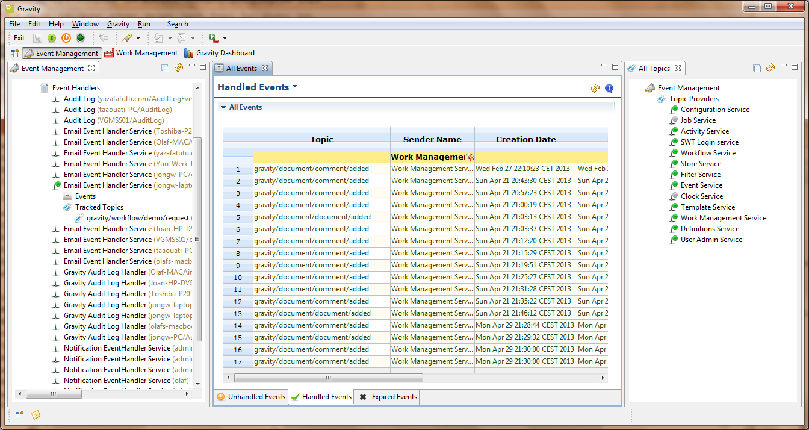
Task: Click the Save toolbar icon
Action: pos(37,37)
